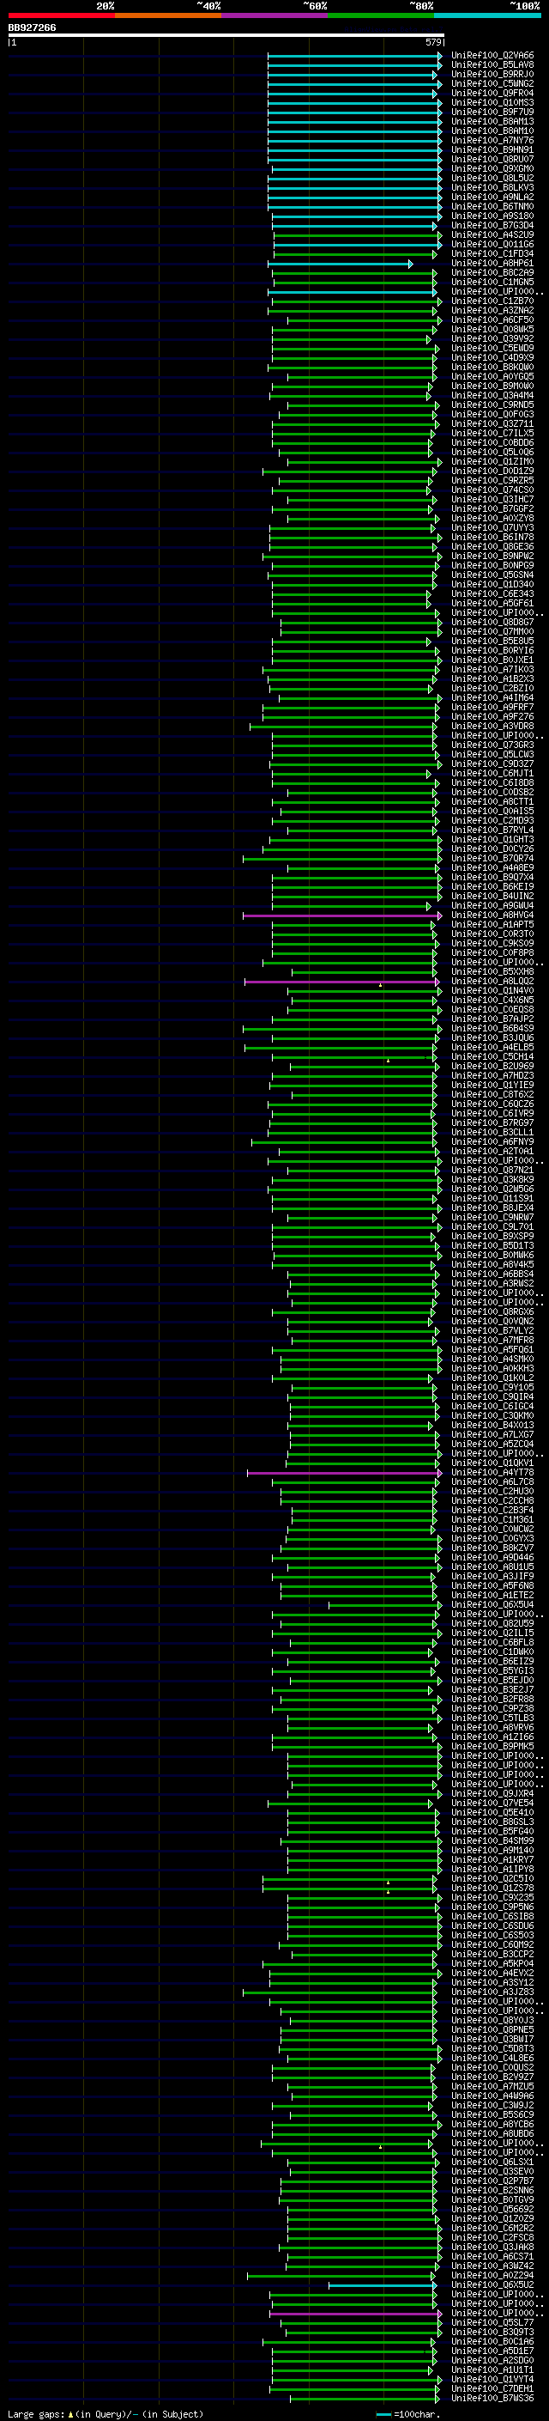Viewport: 549px width, 2421px height.
Task: Select the UniRef100_Q87N21 label
Action: tap(492, 1170)
